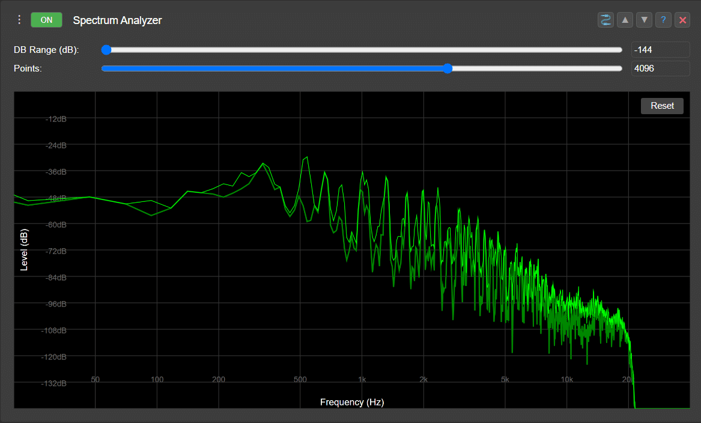Click the Points slider handle
The height and width of the screenshot is (423, 701).
click(448, 68)
